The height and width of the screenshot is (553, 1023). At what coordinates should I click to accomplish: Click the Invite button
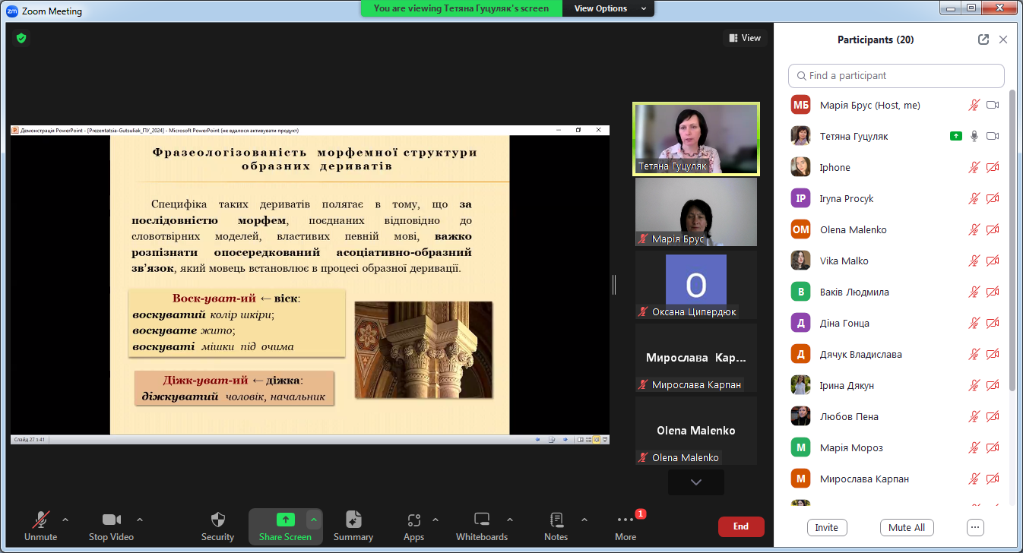(826, 527)
